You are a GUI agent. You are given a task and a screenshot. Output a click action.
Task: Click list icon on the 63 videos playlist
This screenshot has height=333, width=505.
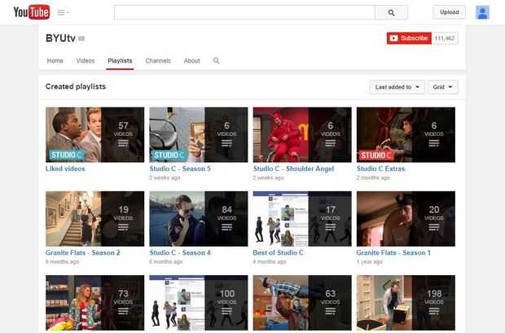click(331, 311)
